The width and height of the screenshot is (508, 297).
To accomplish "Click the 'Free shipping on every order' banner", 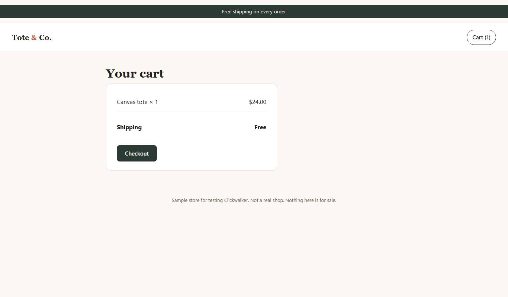I will (254, 12).
